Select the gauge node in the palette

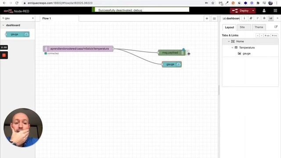click(x=18, y=34)
